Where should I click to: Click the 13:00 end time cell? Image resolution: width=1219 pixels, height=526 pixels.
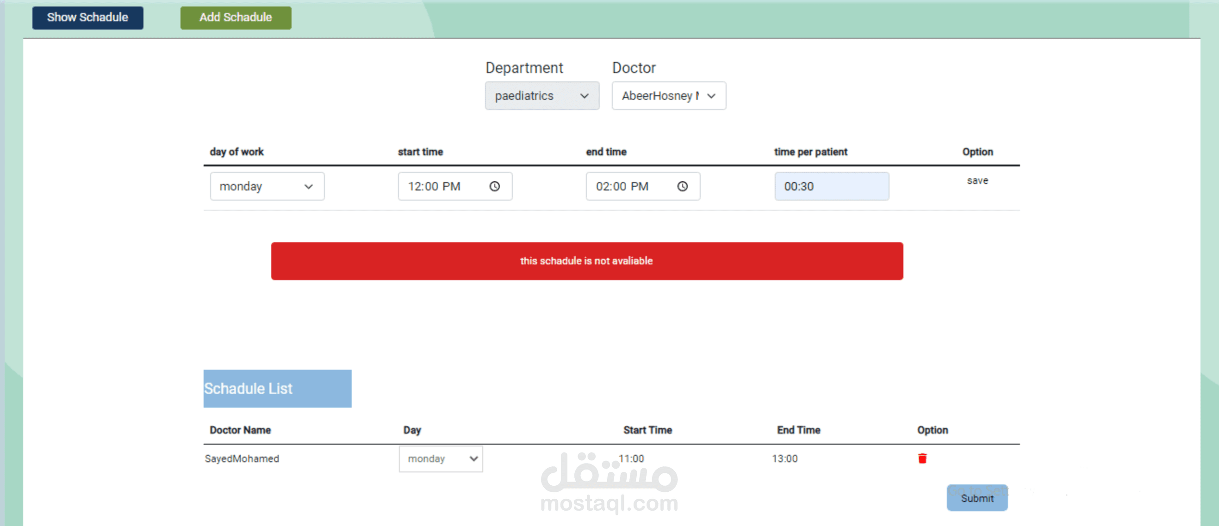(784, 459)
